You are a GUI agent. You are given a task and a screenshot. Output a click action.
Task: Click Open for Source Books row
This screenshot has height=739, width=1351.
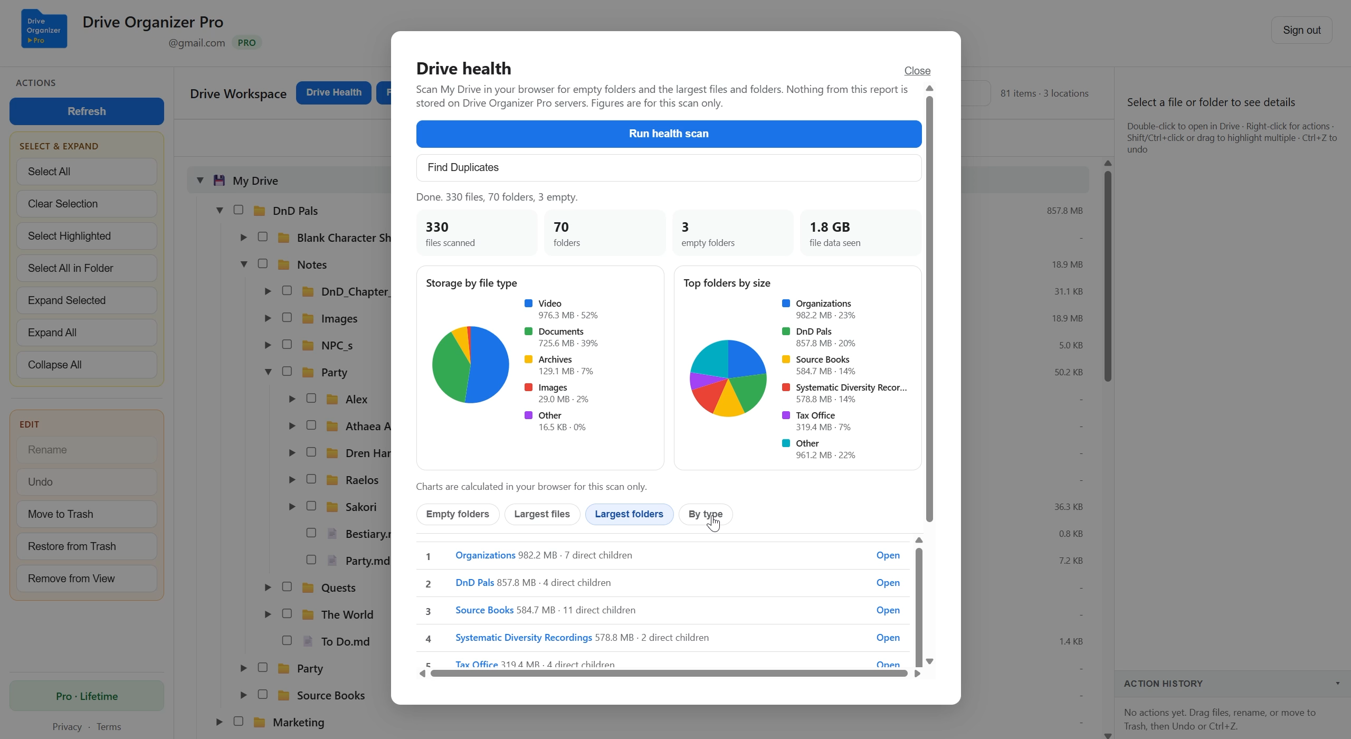(888, 610)
